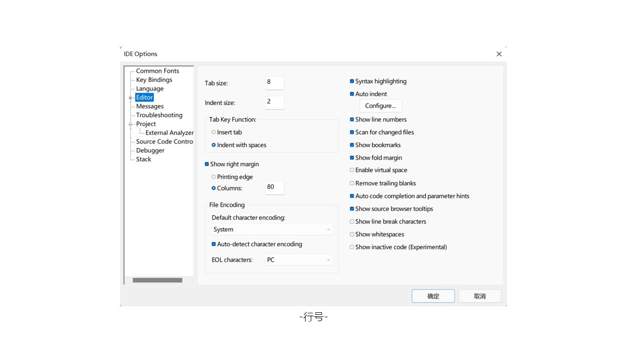Open the EOL characters dropdown
The width and height of the screenshot is (627, 353).
pyautogui.click(x=299, y=260)
